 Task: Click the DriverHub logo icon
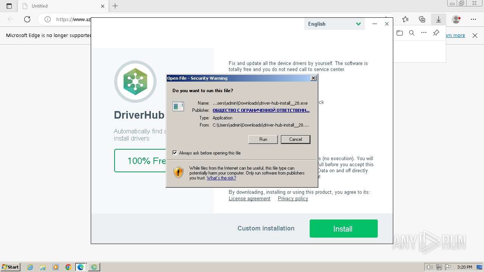tap(135, 81)
